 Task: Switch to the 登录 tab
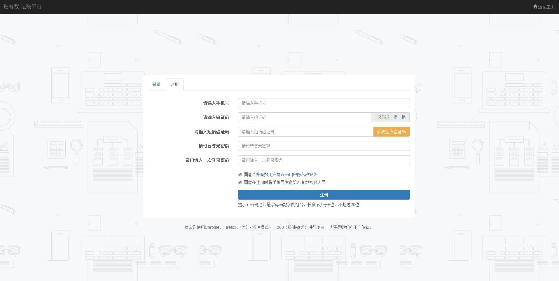pyautogui.click(x=156, y=84)
